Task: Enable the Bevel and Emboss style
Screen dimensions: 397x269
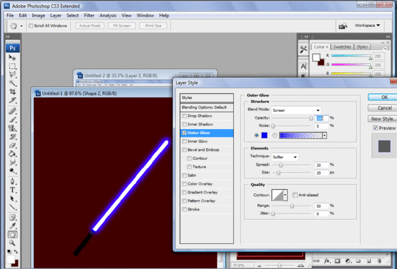Action: coord(184,150)
